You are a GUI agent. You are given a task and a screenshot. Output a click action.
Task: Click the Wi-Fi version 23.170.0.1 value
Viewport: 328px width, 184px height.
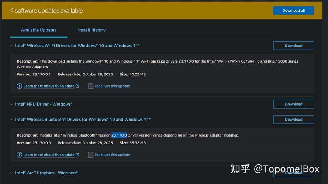tap(41, 74)
